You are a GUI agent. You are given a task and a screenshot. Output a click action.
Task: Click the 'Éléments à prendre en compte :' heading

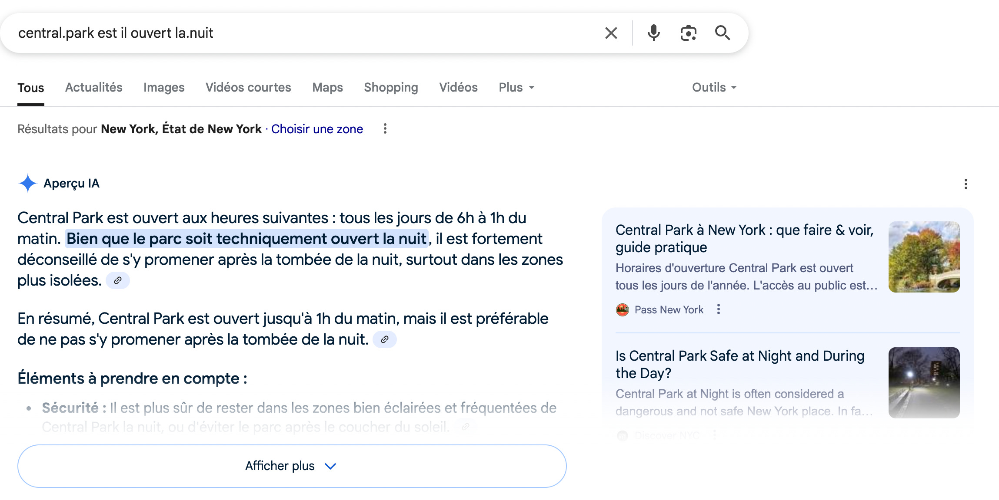point(133,378)
